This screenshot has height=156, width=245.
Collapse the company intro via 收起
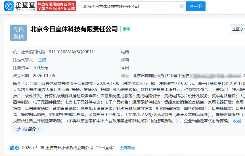tap(237, 121)
